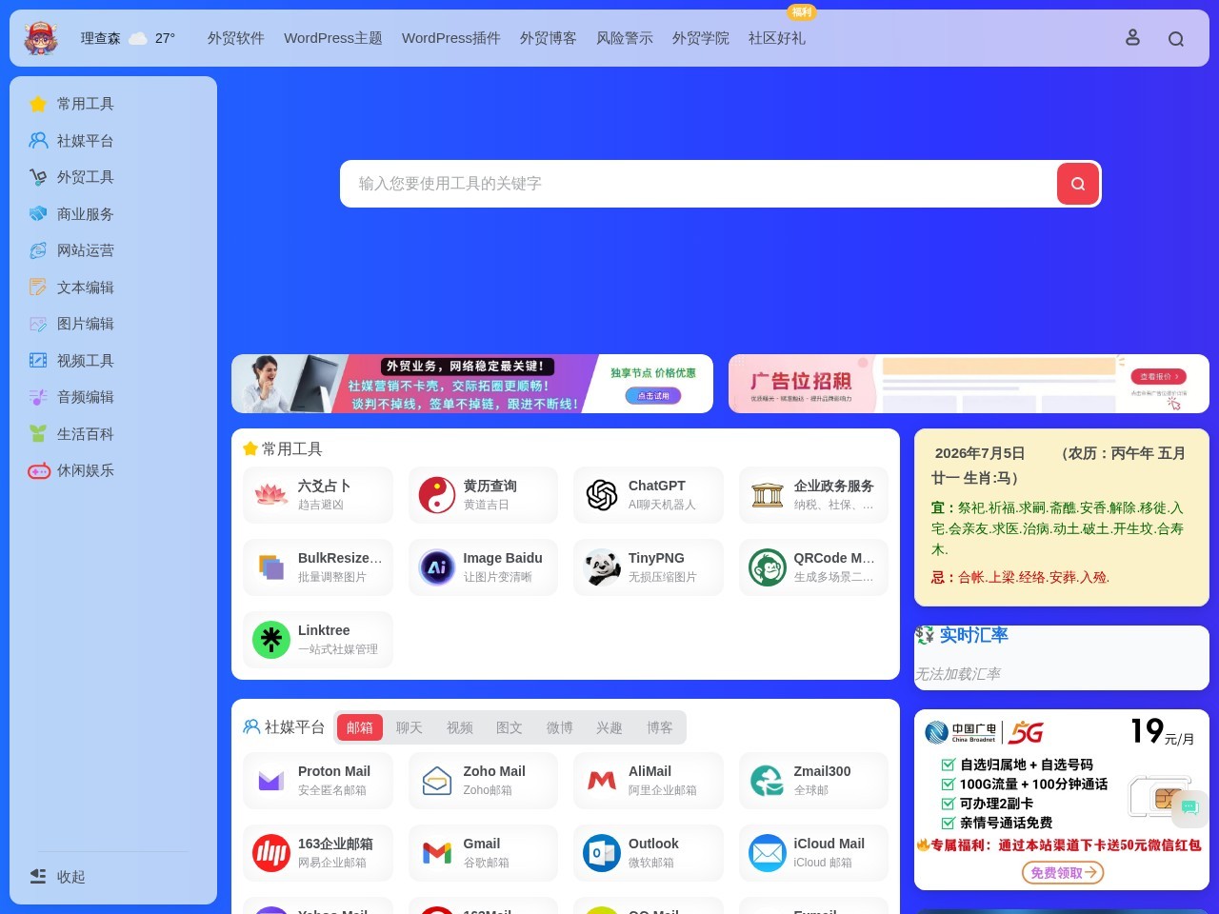
Task: Open WordPress主题 menu item
Action: 333,38
